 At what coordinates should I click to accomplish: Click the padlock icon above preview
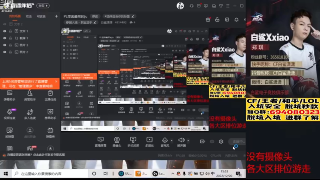[217, 20]
